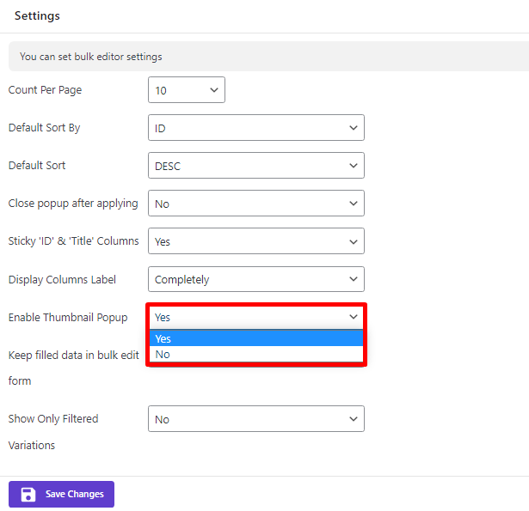
Task: Click the chevron arrow on Default Sort By
Action: pos(354,128)
